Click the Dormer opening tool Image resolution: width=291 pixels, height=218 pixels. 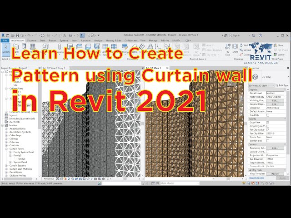246,54
